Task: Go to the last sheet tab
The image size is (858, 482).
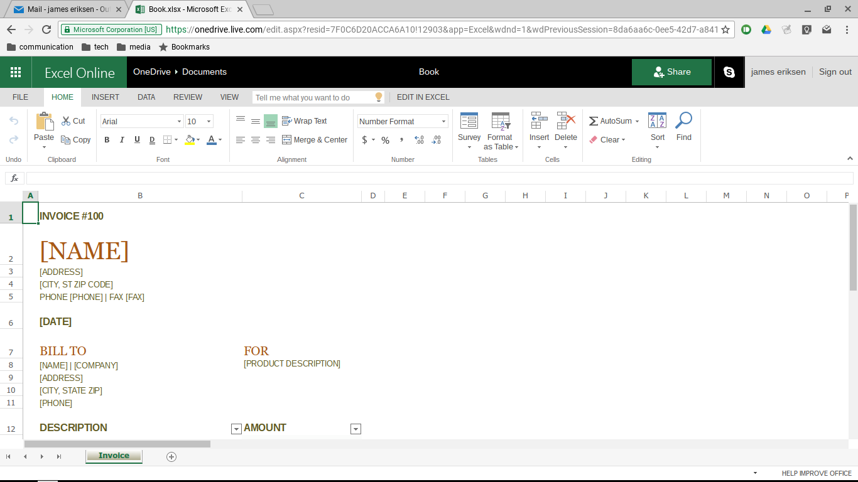Action: (59, 457)
